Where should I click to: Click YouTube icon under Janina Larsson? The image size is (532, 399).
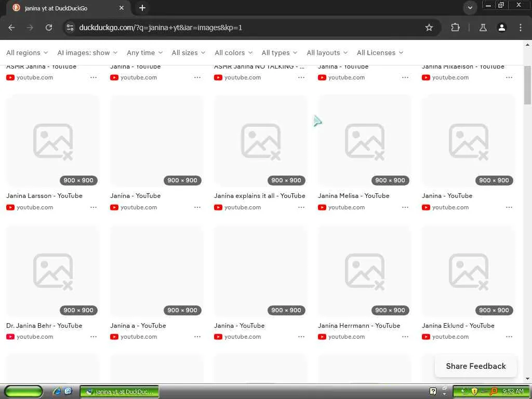pos(10,207)
